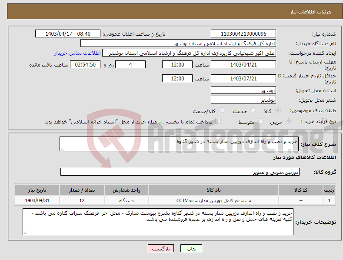Image resolution: width=343 pixels, height=260 pixels.
Task: Click the announcement date field 1403/04/17 - 08:40
Action: coord(67,34)
